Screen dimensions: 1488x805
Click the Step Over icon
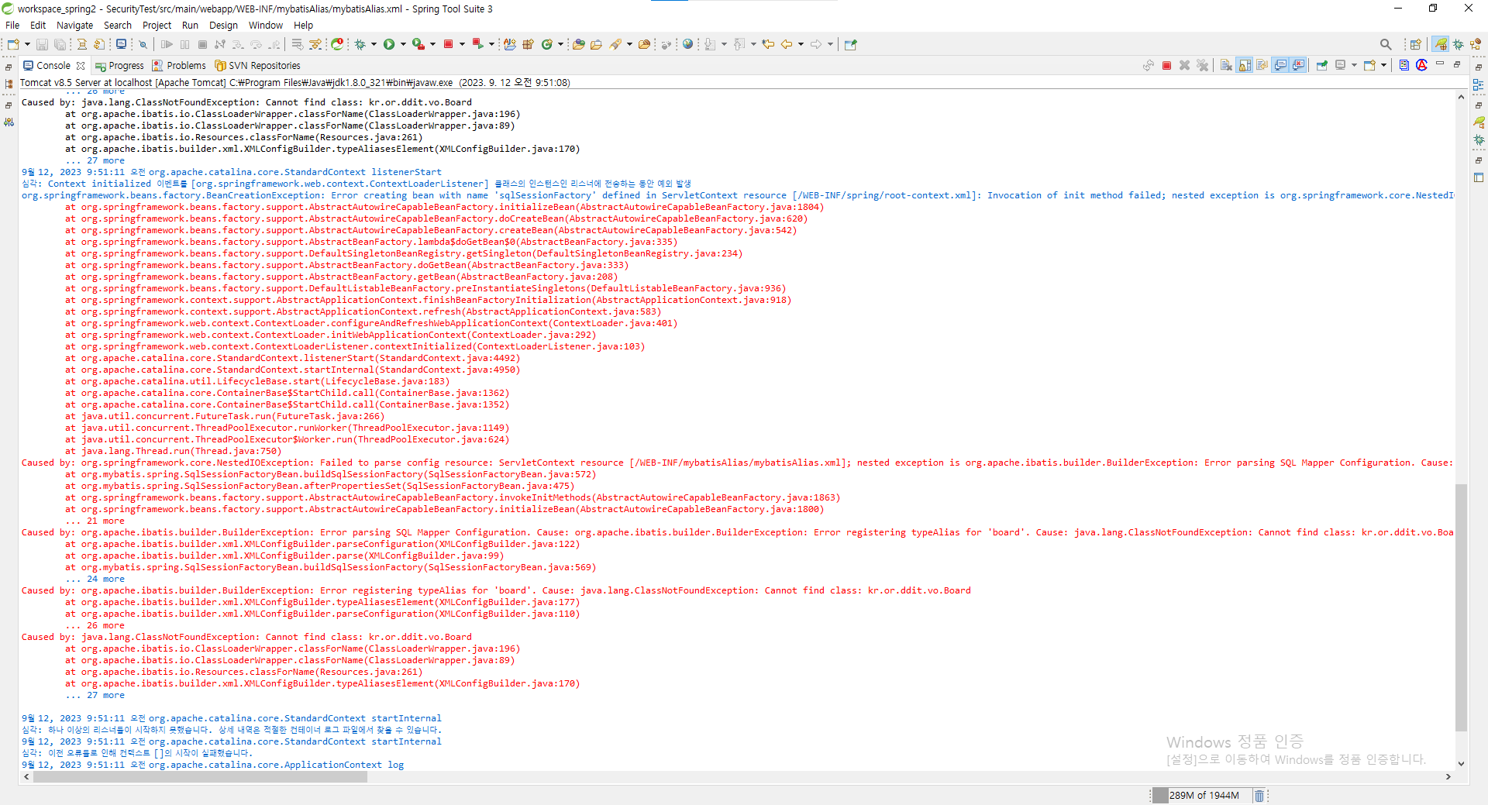pos(256,44)
